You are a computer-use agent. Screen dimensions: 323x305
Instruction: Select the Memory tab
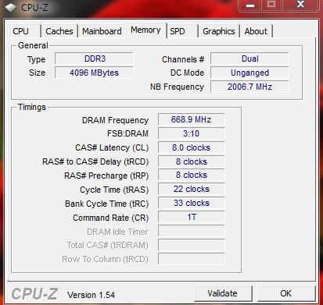pyautogui.click(x=146, y=30)
